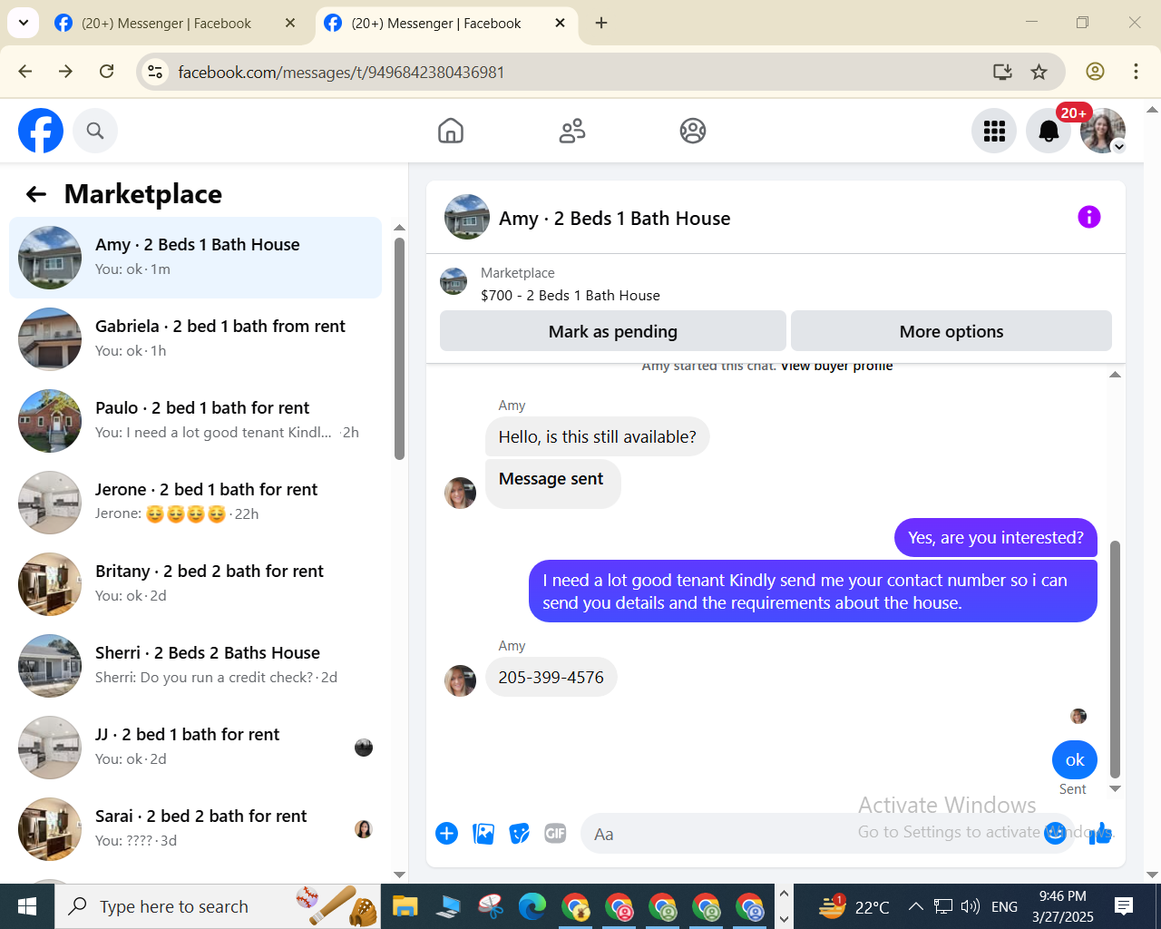Click the back arrow beside Marketplace

click(36, 194)
